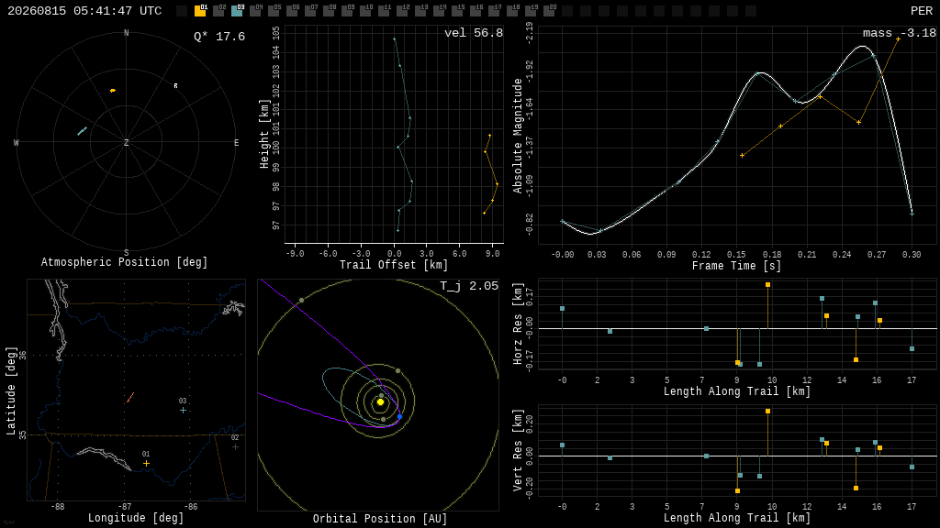Click station 02 cross marker on map
The width and height of the screenshot is (940, 528).
point(235,446)
